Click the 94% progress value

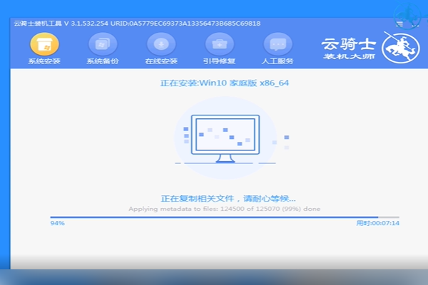tap(58, 223)
